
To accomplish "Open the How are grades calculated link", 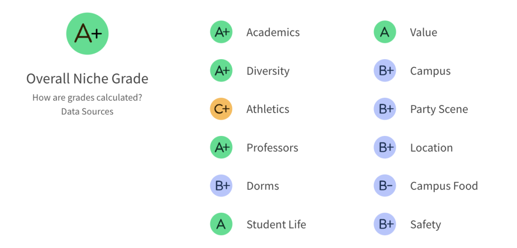I will tap(88, 98).
